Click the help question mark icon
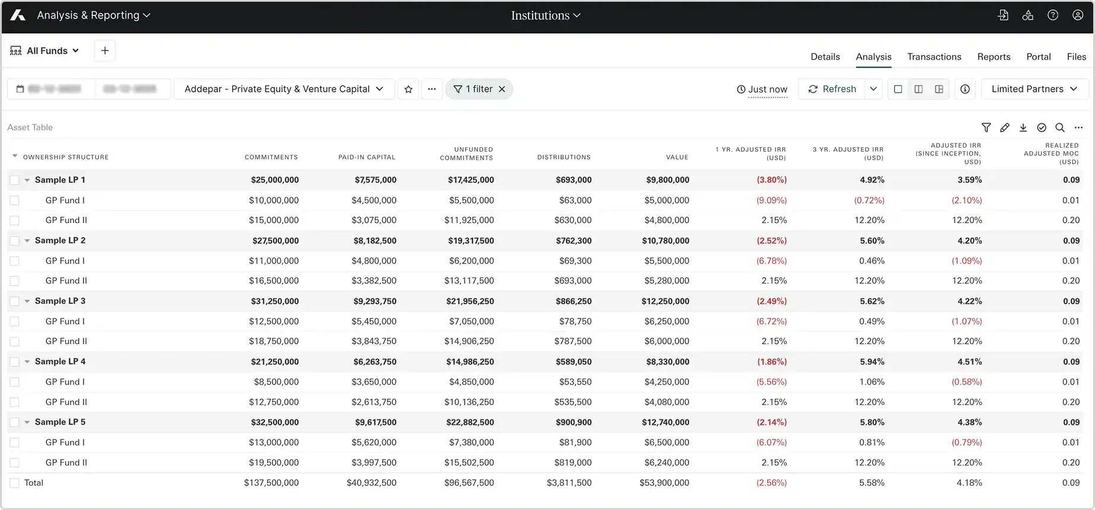Screen dimensions: 1095x510 coord(1052,15)
